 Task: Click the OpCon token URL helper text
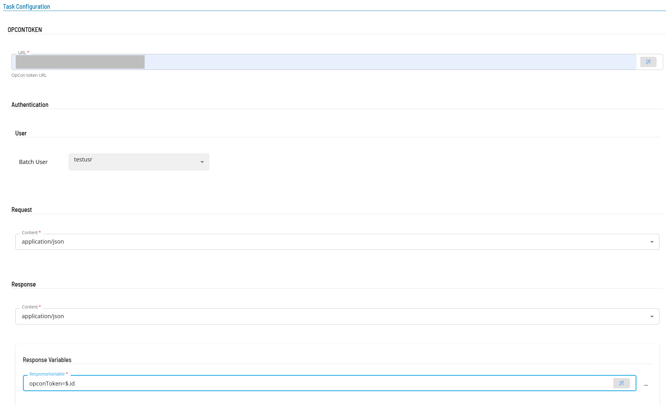coord(29,75)
